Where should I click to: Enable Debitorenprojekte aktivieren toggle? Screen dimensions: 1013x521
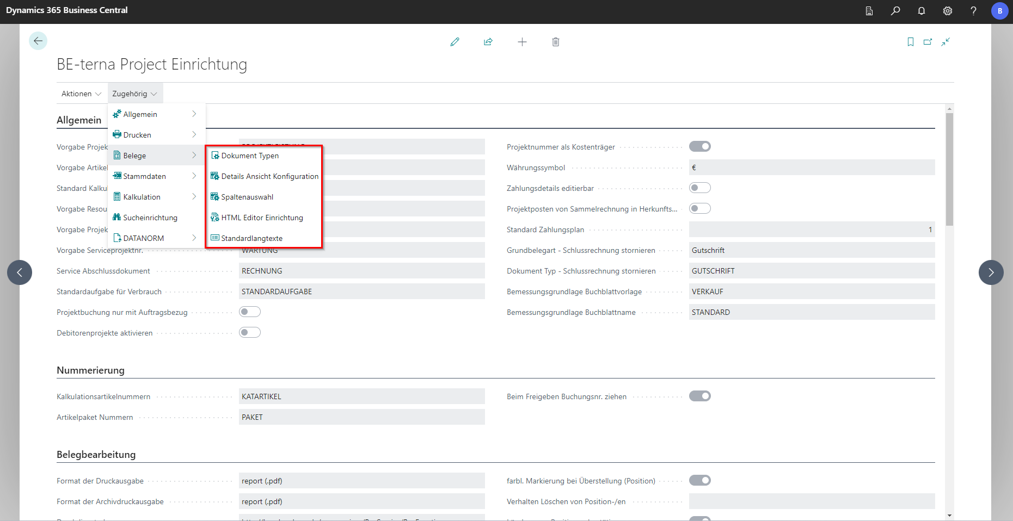(x=250, y=332)
